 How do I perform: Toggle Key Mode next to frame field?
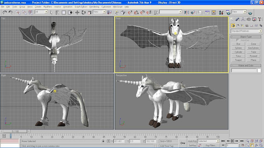click(223, 145)
